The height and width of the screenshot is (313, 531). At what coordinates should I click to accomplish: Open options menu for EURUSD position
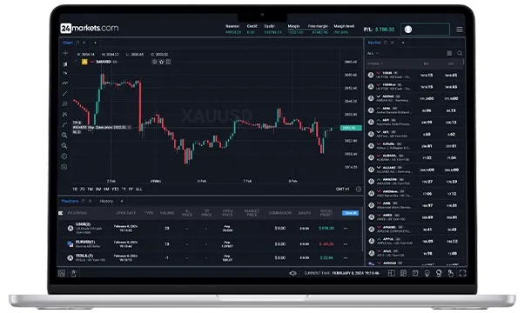346,244
